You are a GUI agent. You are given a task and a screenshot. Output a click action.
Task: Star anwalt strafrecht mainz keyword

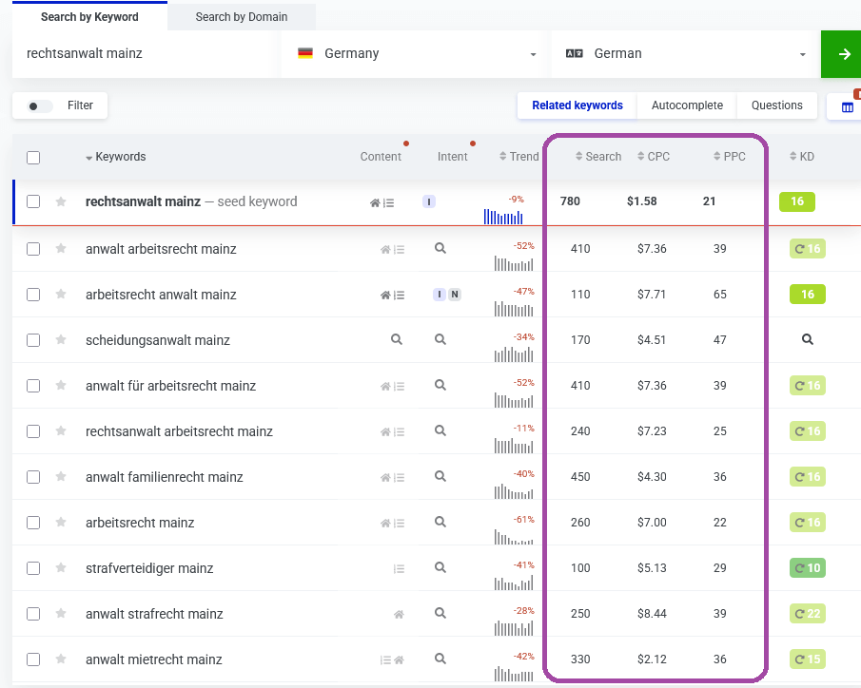(61, 613)
